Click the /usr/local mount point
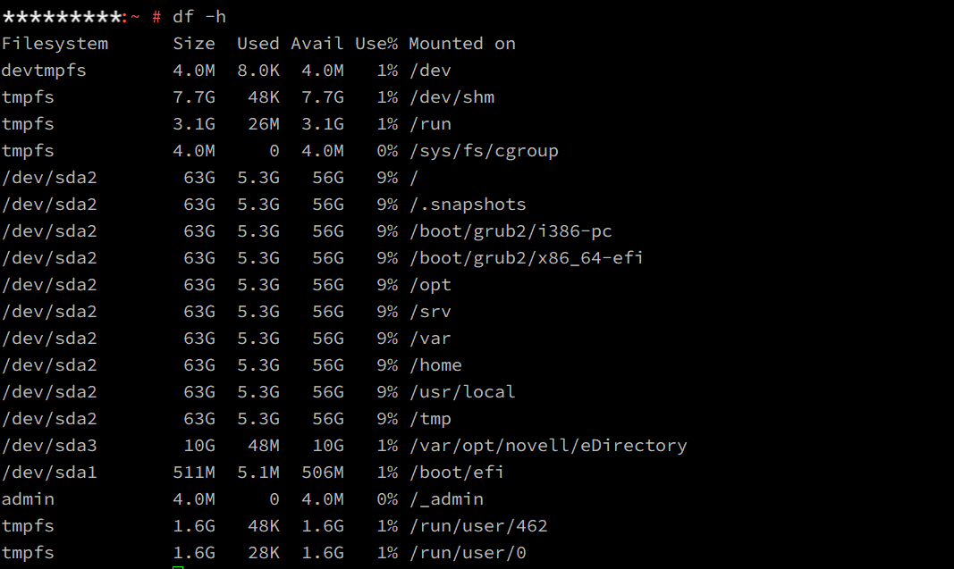 [x=462, y=392]
